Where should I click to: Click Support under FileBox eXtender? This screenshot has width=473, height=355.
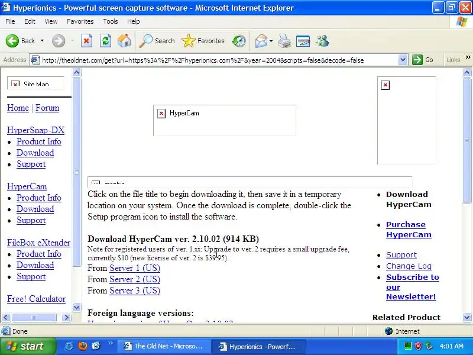point(31,276)
